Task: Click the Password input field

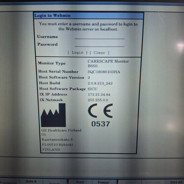Action: pyautogui.click(x=100, y=45)
